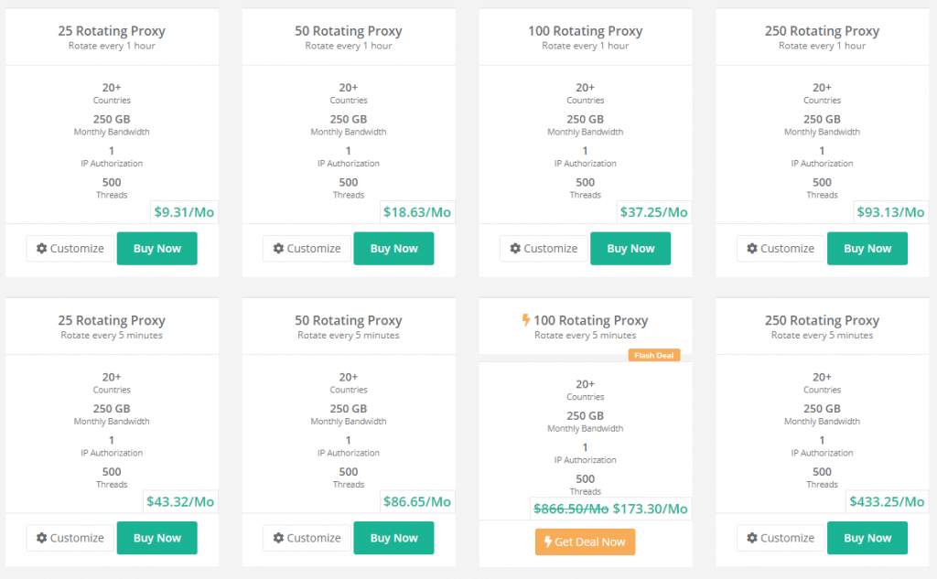Select the orange Flash Deal badge
Viewport: 937px width, 579px height.
tap(653, 355)
